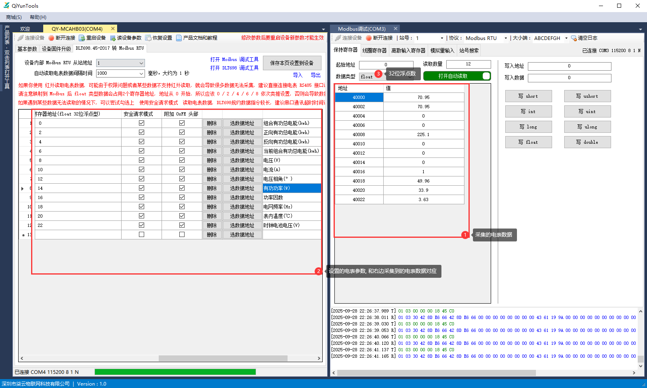The image size is (647, 388).
Task: Click the 保存本页设置到设备 button
Action: pyautogui.click(x=292, y=63)
